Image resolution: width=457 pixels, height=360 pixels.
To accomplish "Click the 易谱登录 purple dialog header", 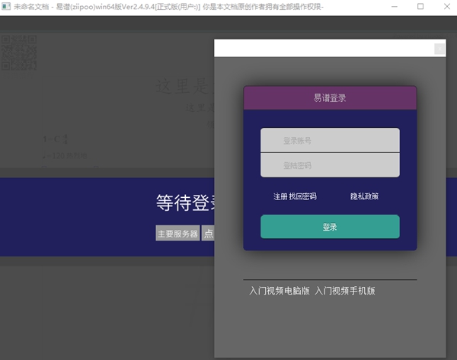I will click(330, 98).
